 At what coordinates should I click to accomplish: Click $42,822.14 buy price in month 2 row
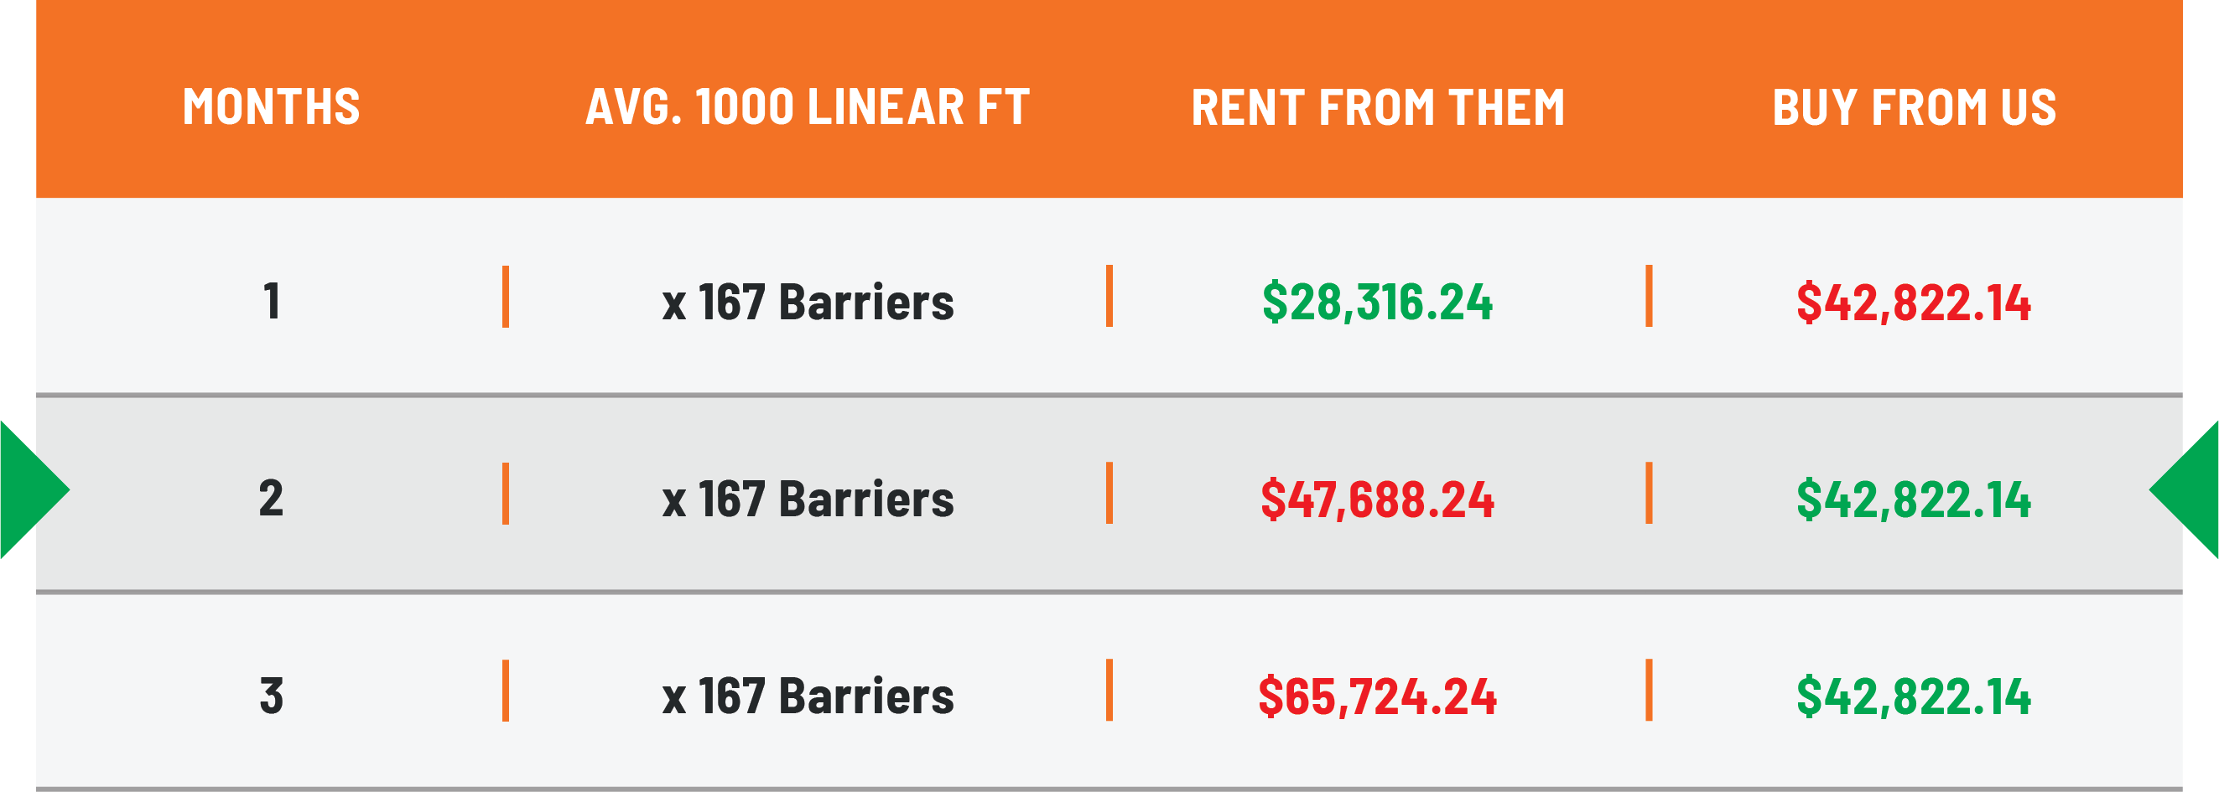coord(1914,499)
